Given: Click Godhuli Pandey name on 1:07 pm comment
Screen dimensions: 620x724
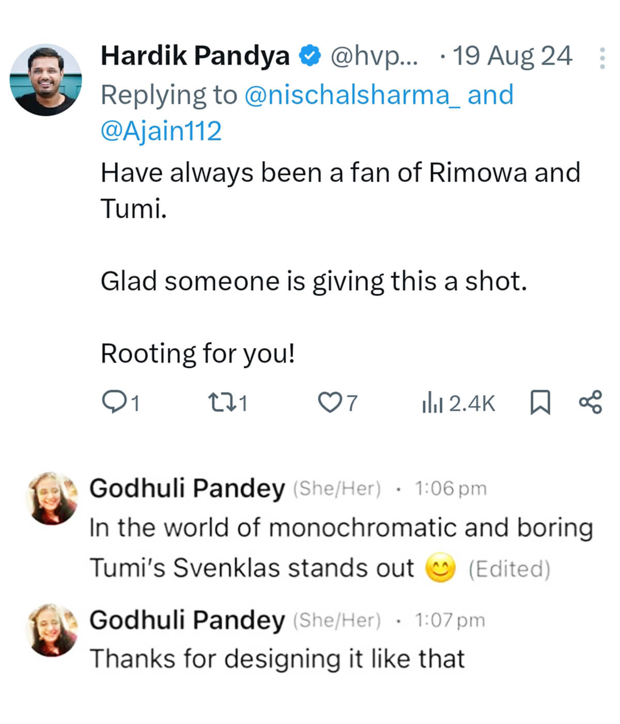Looking at the screenshot, I should pos(187,620).
